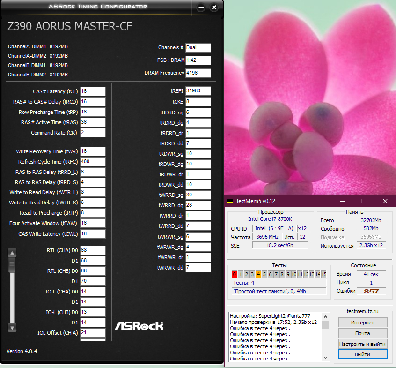The height and width of the screenshot is (368, 396).
Task: Click the scroll up arrow in RTL panel
Action: [12, 253]
